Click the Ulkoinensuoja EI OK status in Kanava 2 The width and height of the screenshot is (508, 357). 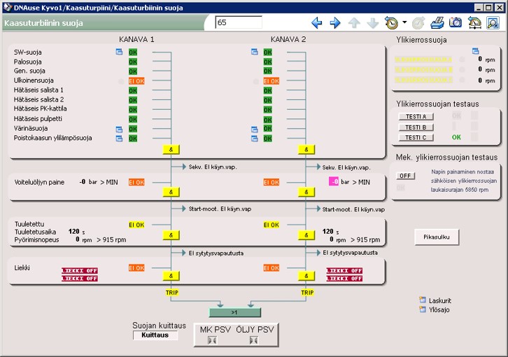tap(271, 81)
